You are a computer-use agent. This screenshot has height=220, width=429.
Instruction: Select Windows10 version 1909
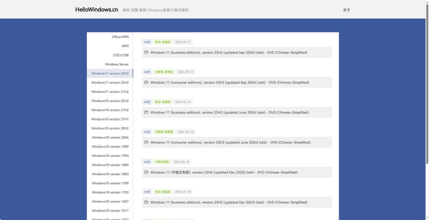point(110,147)
